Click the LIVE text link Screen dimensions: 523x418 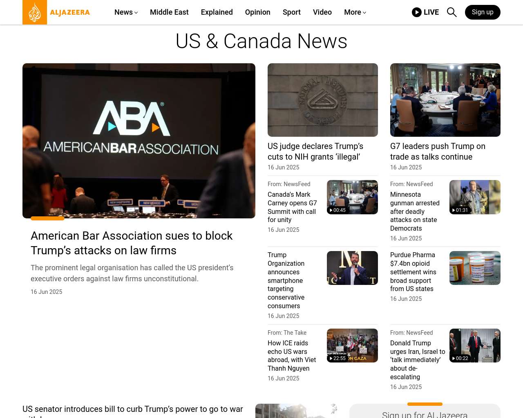431,12
